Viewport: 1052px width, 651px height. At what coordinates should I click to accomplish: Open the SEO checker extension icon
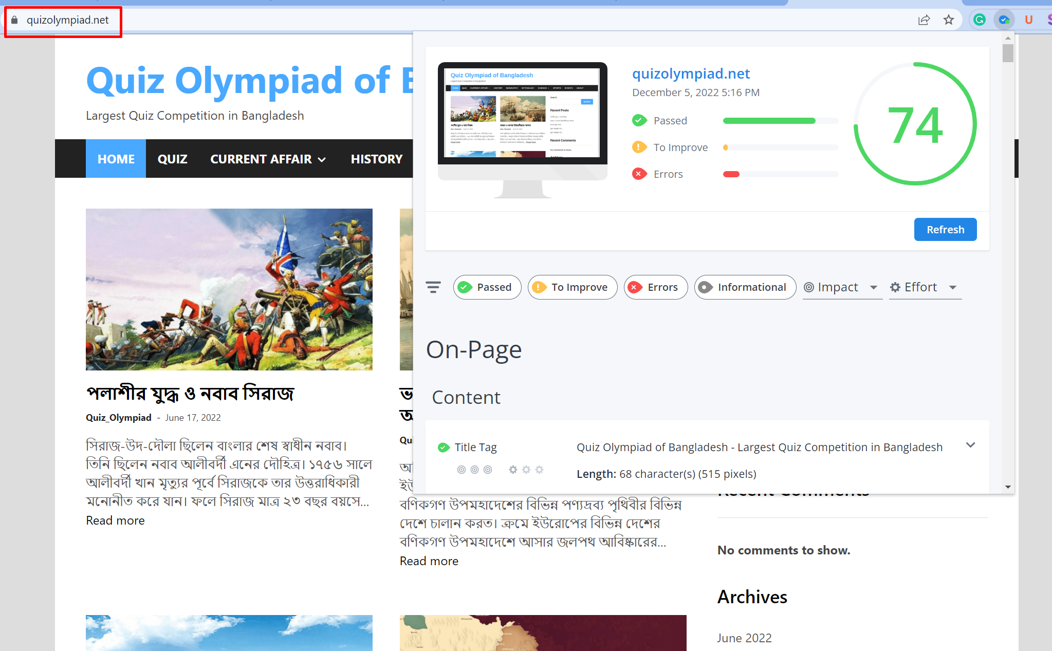(1004, 20)
